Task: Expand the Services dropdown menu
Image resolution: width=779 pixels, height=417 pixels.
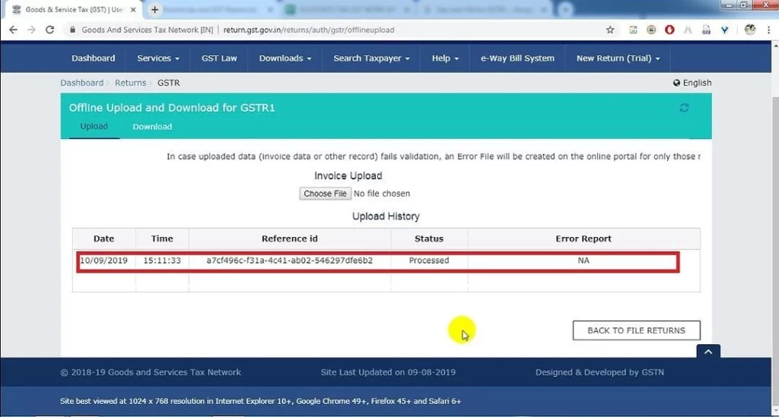Action: coord(158,58)
